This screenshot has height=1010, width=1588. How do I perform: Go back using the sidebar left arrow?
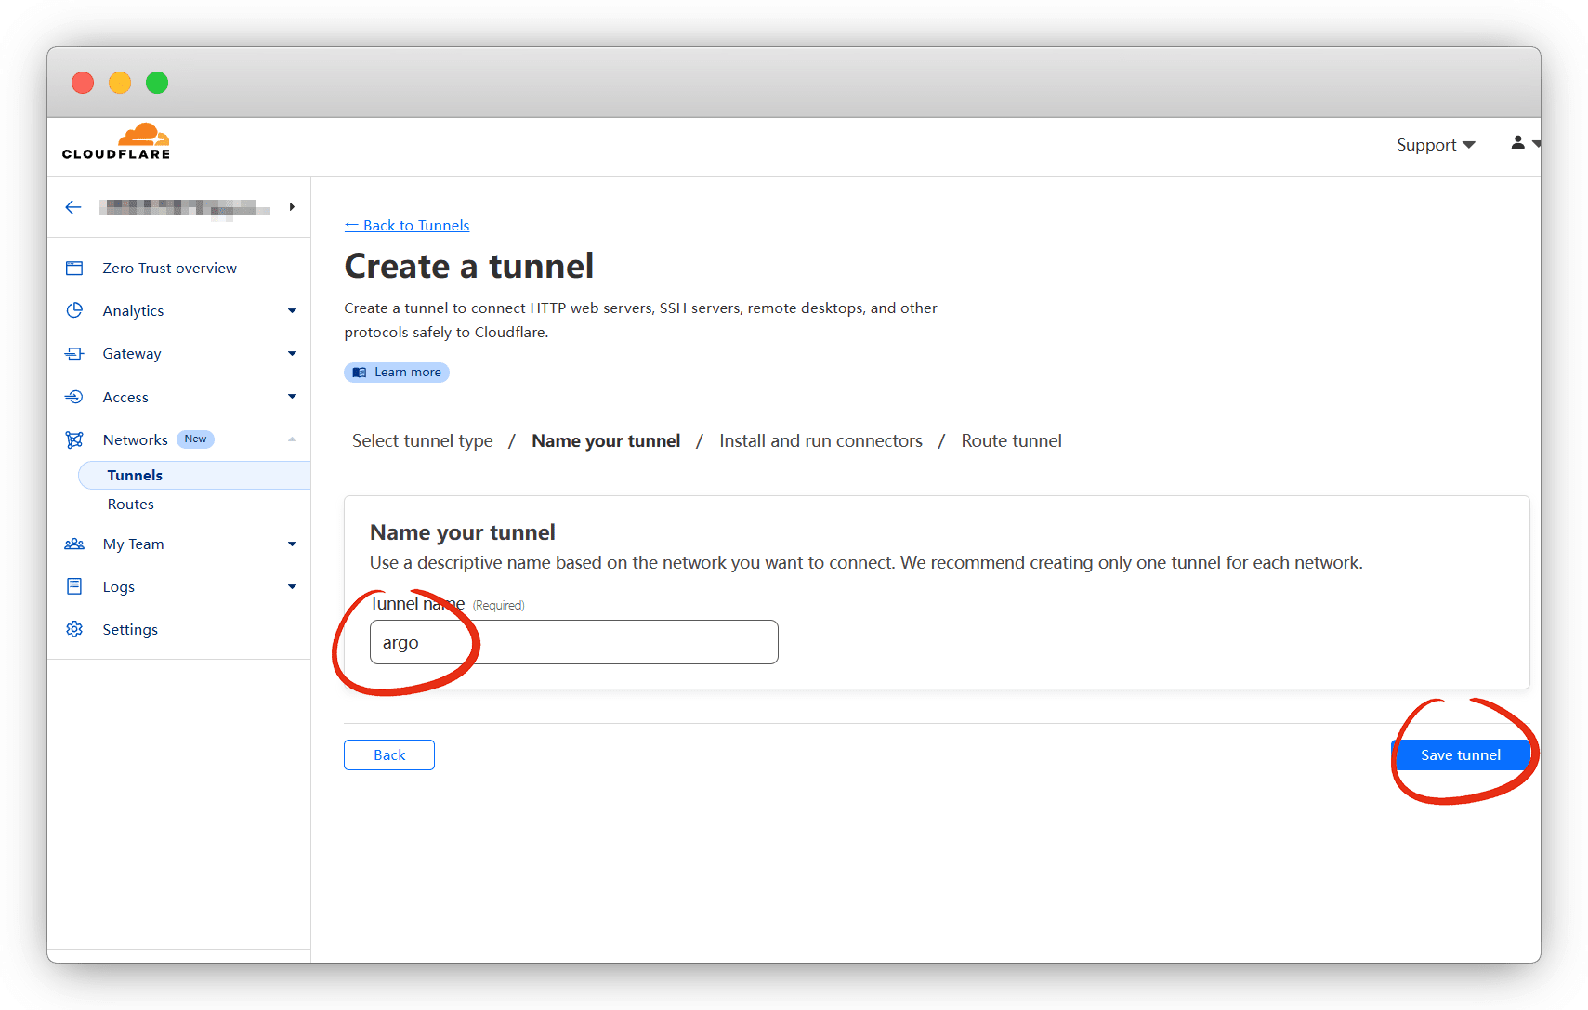point(73,207)
